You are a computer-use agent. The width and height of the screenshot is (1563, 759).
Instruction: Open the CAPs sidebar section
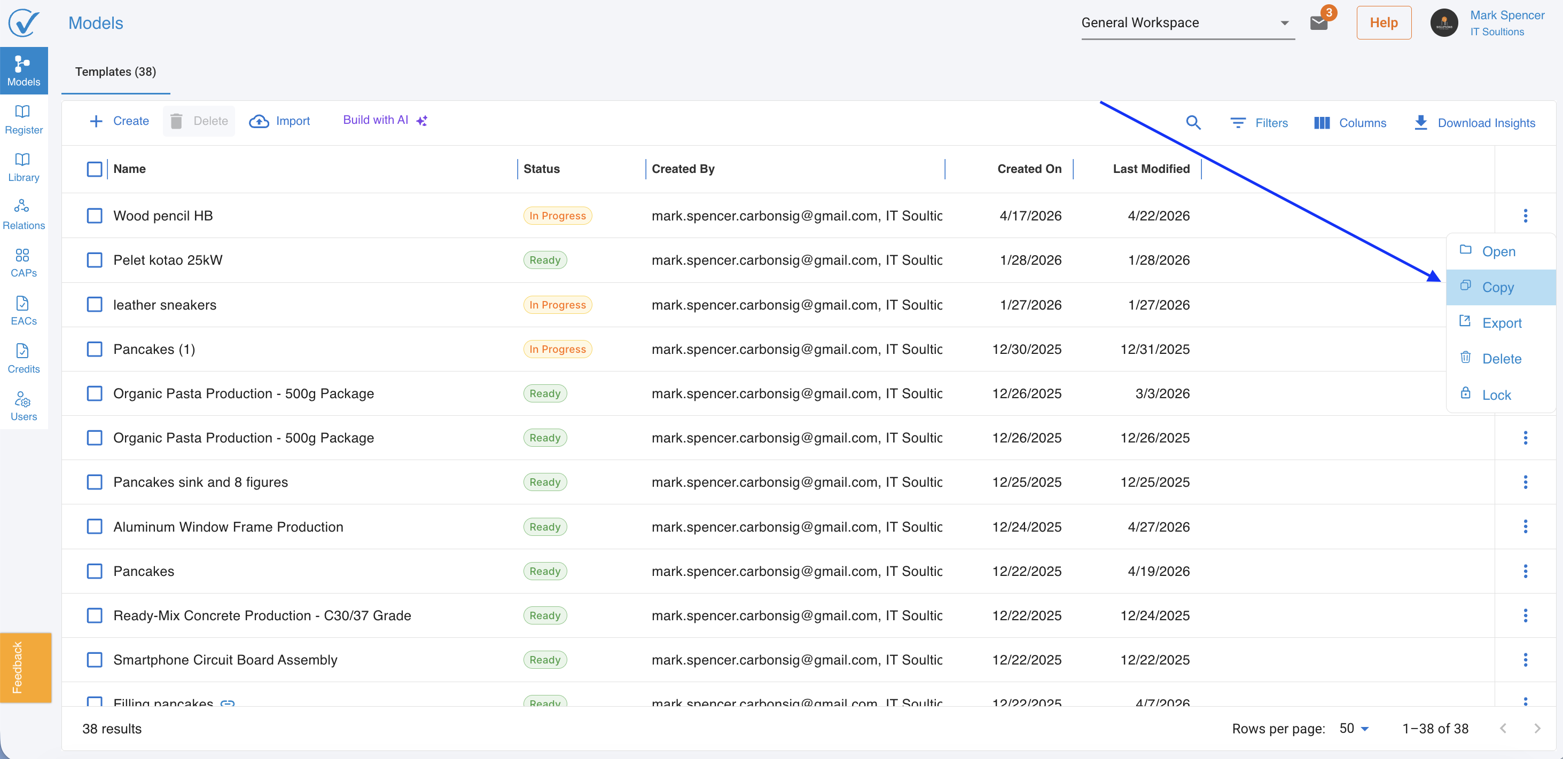[x=24, y=263]
